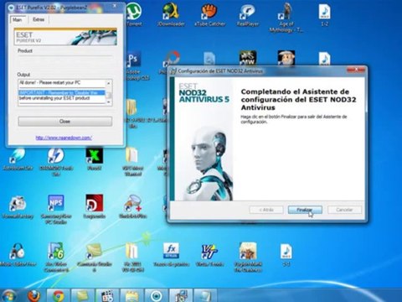The height and width of the screenshot is (302, 402).
Task: Open the Adobe Photoshop CS3 desktop shortcut
Action: pyautogui.click(x=135, y=66)
